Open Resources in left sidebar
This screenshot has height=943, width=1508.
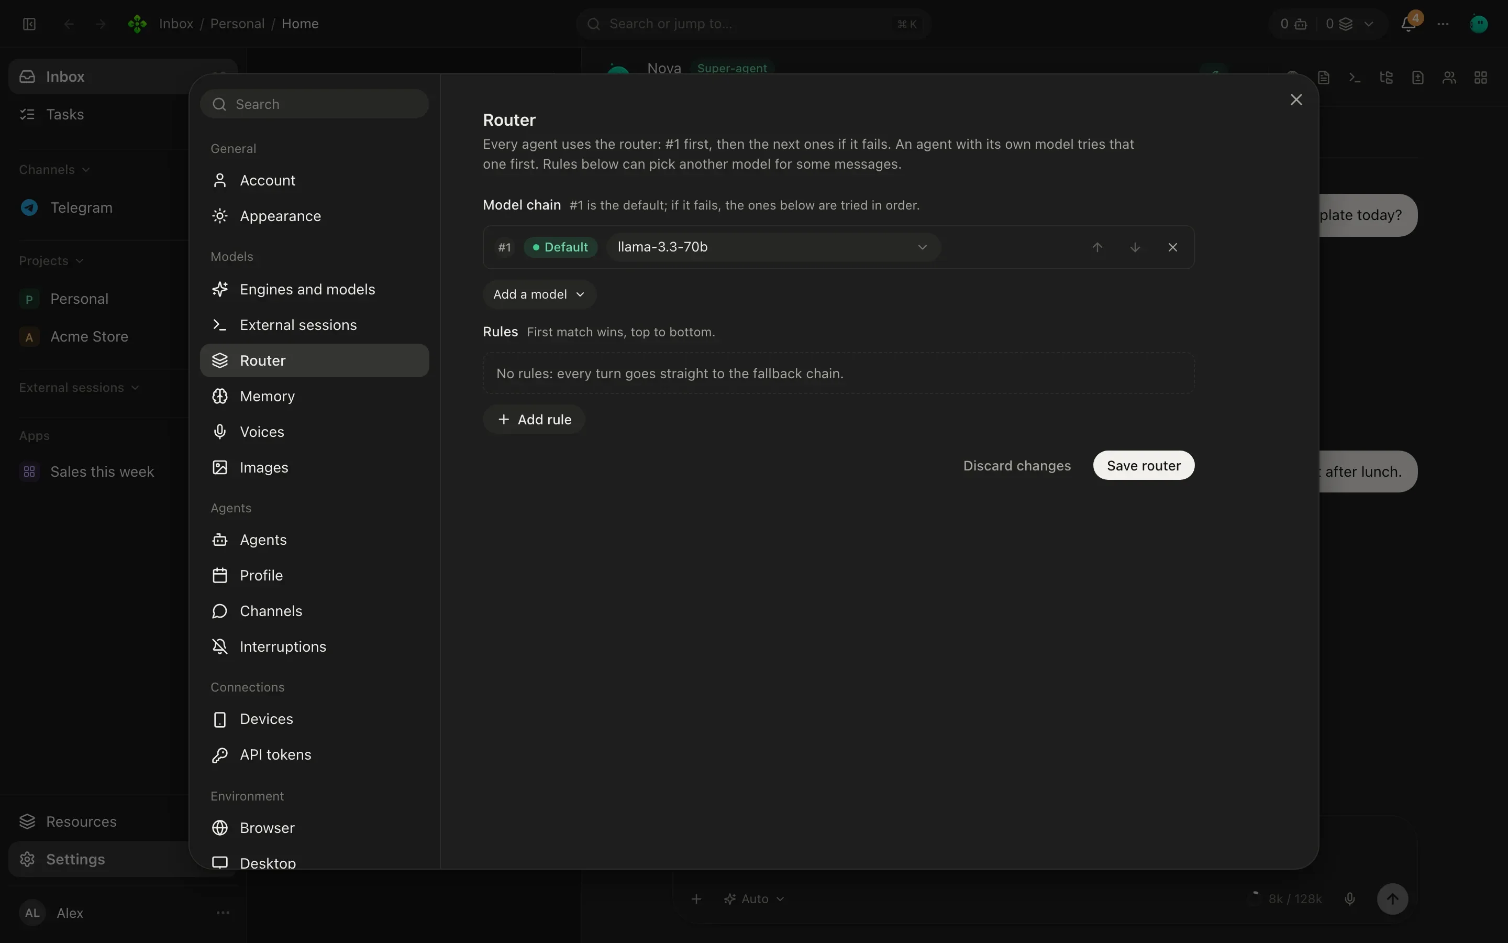81,821
